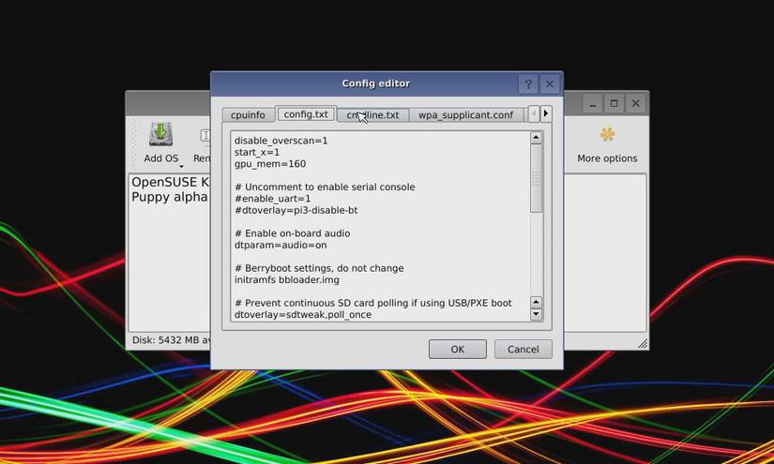Image resolution: width=774 pixels, height=464 pixels.
Task: Click the Disk status text in main window
Action: (172, 340)
